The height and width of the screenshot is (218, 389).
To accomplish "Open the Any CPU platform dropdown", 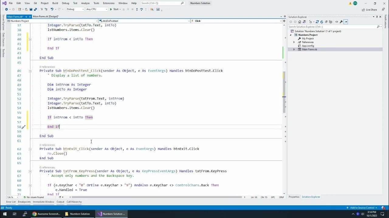I will click(97, 9).
